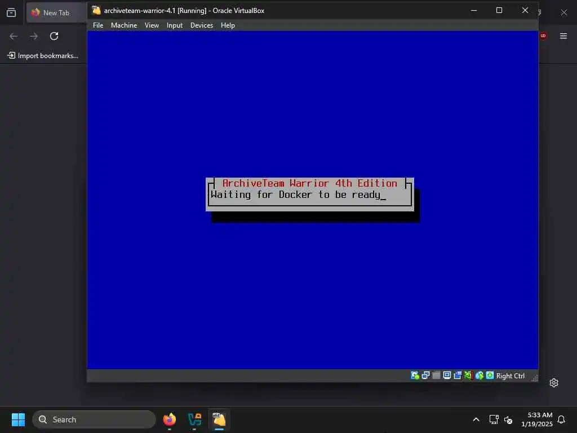The width and height of the screenshot is (577, 433).
Task: Open the Help menu in VirtualBox
Action: click(228, 25)
